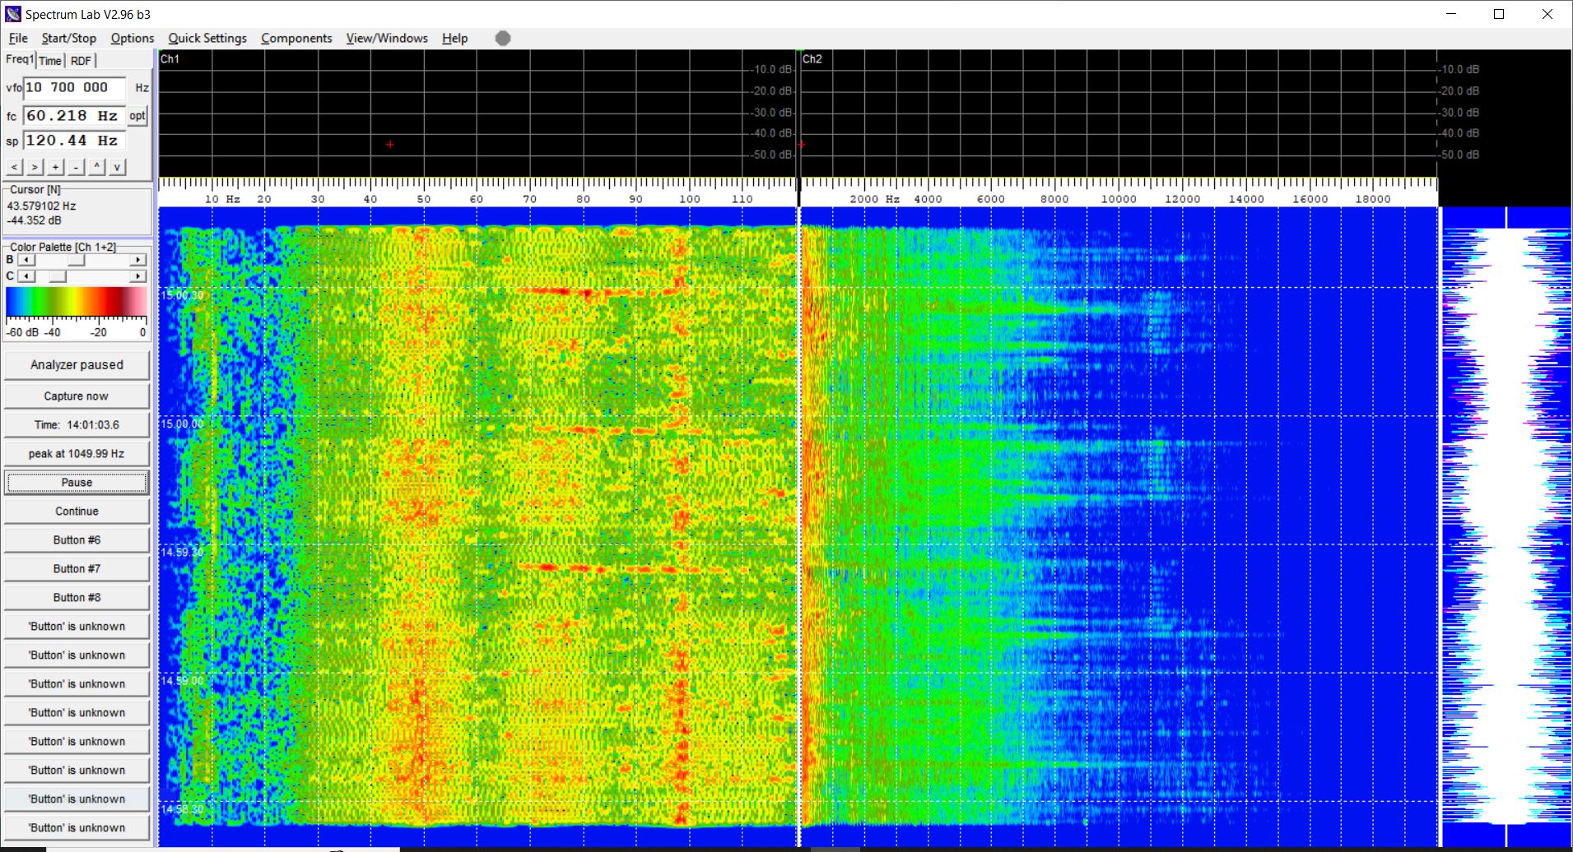1573x852 pixels.
Task: Open the View/Windows menu
Action: (387, 38)
